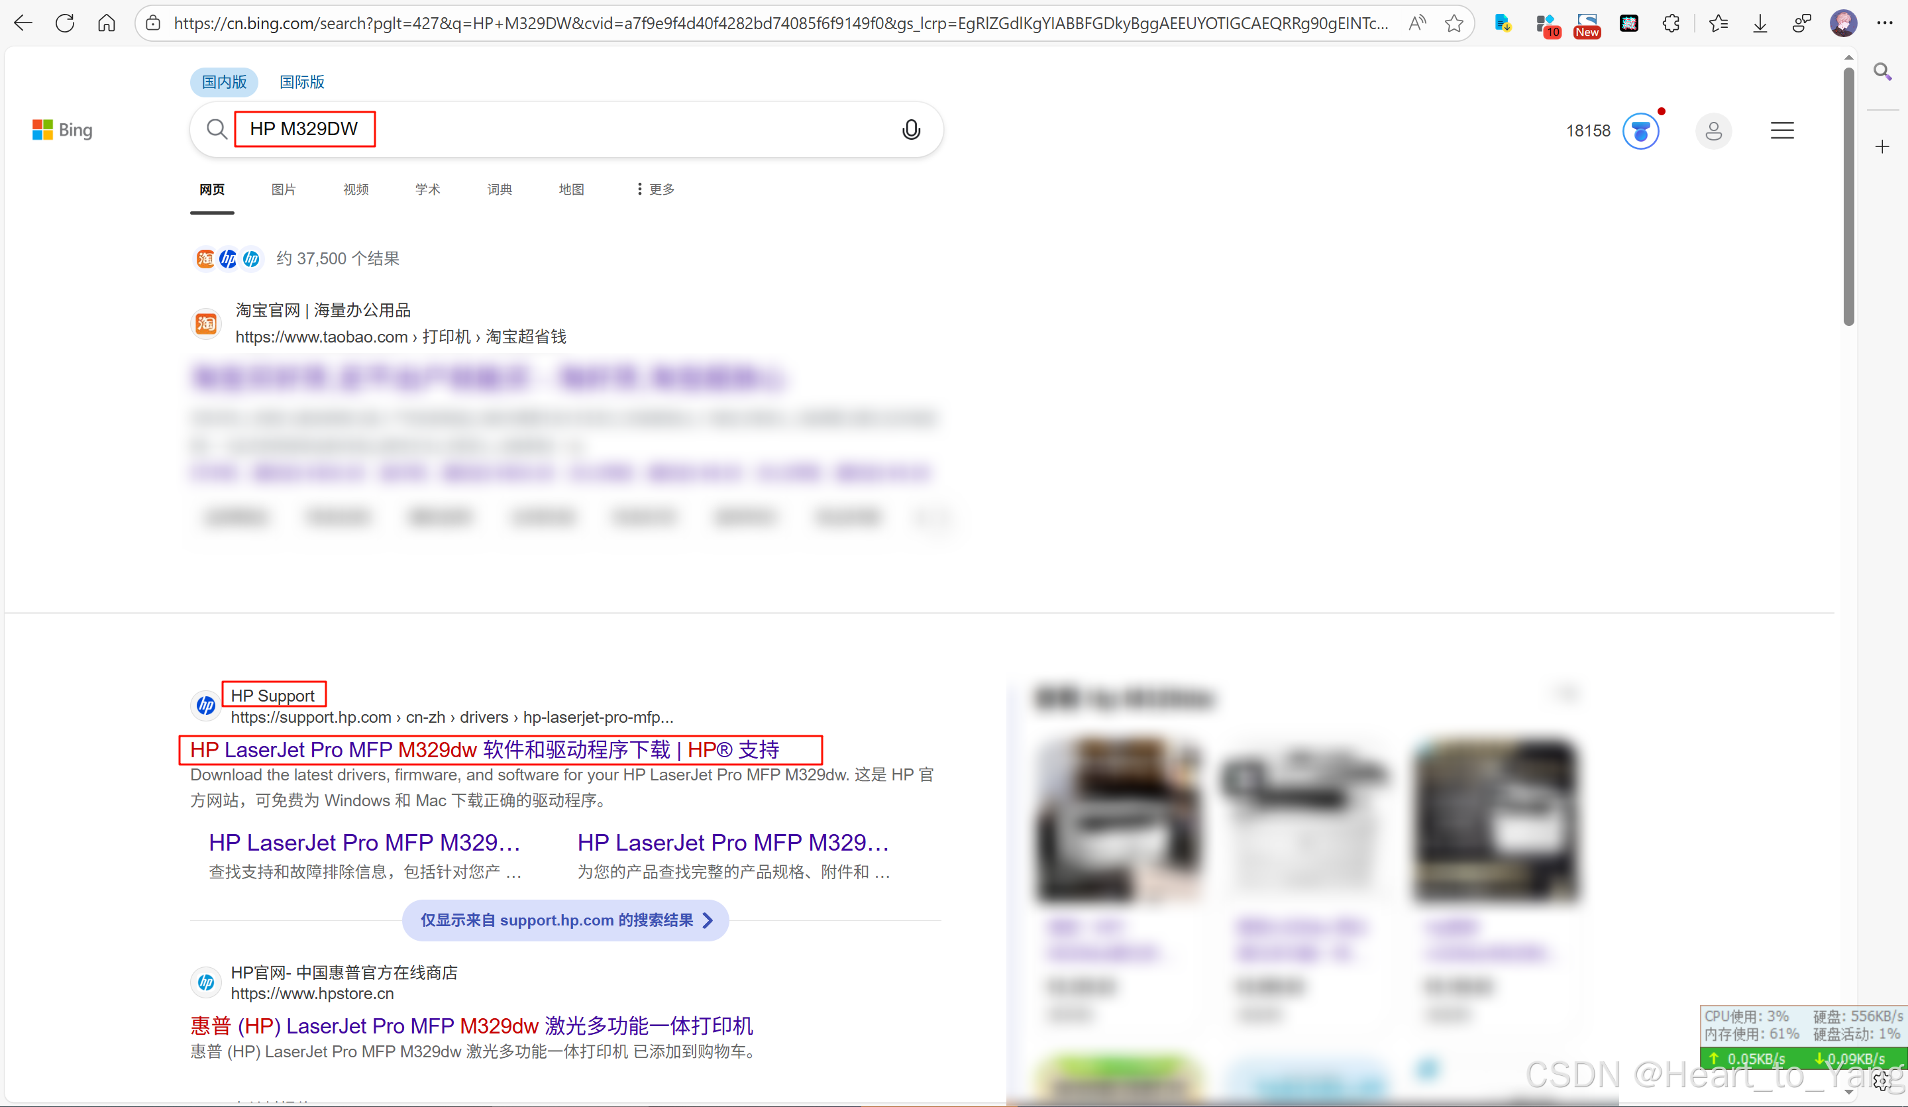Switch to the 视频 tab
Screen dimensions: 1908x1107
click(x=355, y=189)
